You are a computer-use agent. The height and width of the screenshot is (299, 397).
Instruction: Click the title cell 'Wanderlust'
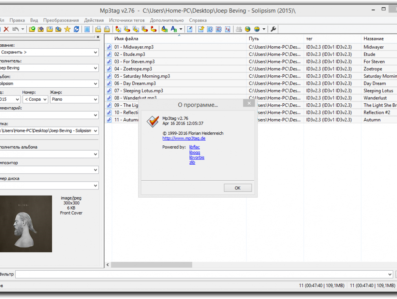point(375,98)
